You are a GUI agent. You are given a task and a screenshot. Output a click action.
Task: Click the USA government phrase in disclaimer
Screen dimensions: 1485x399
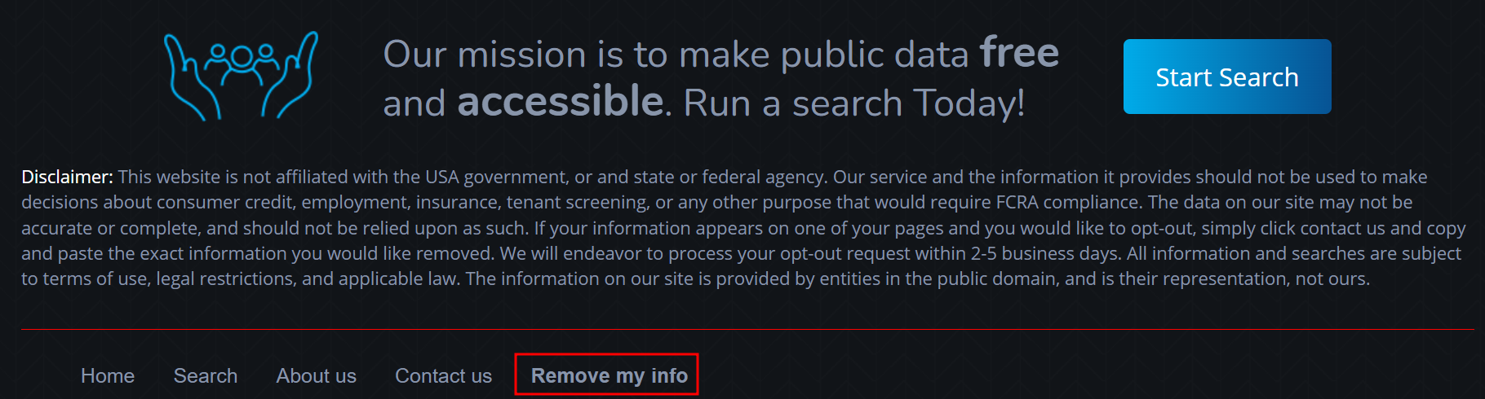tap(496, 177)
